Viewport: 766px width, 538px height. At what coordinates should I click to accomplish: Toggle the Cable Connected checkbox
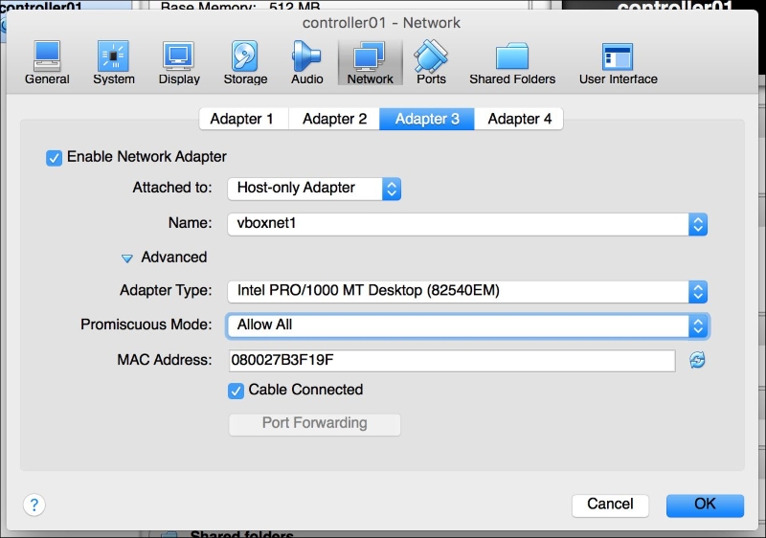pyautogui.click(x=236, y=391)
